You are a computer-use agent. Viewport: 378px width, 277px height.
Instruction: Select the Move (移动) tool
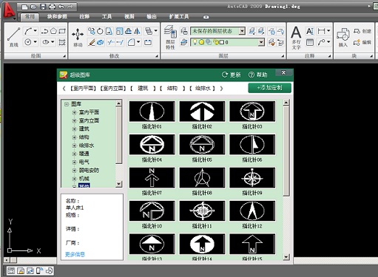pyautogui.click(x=78, y=37)
